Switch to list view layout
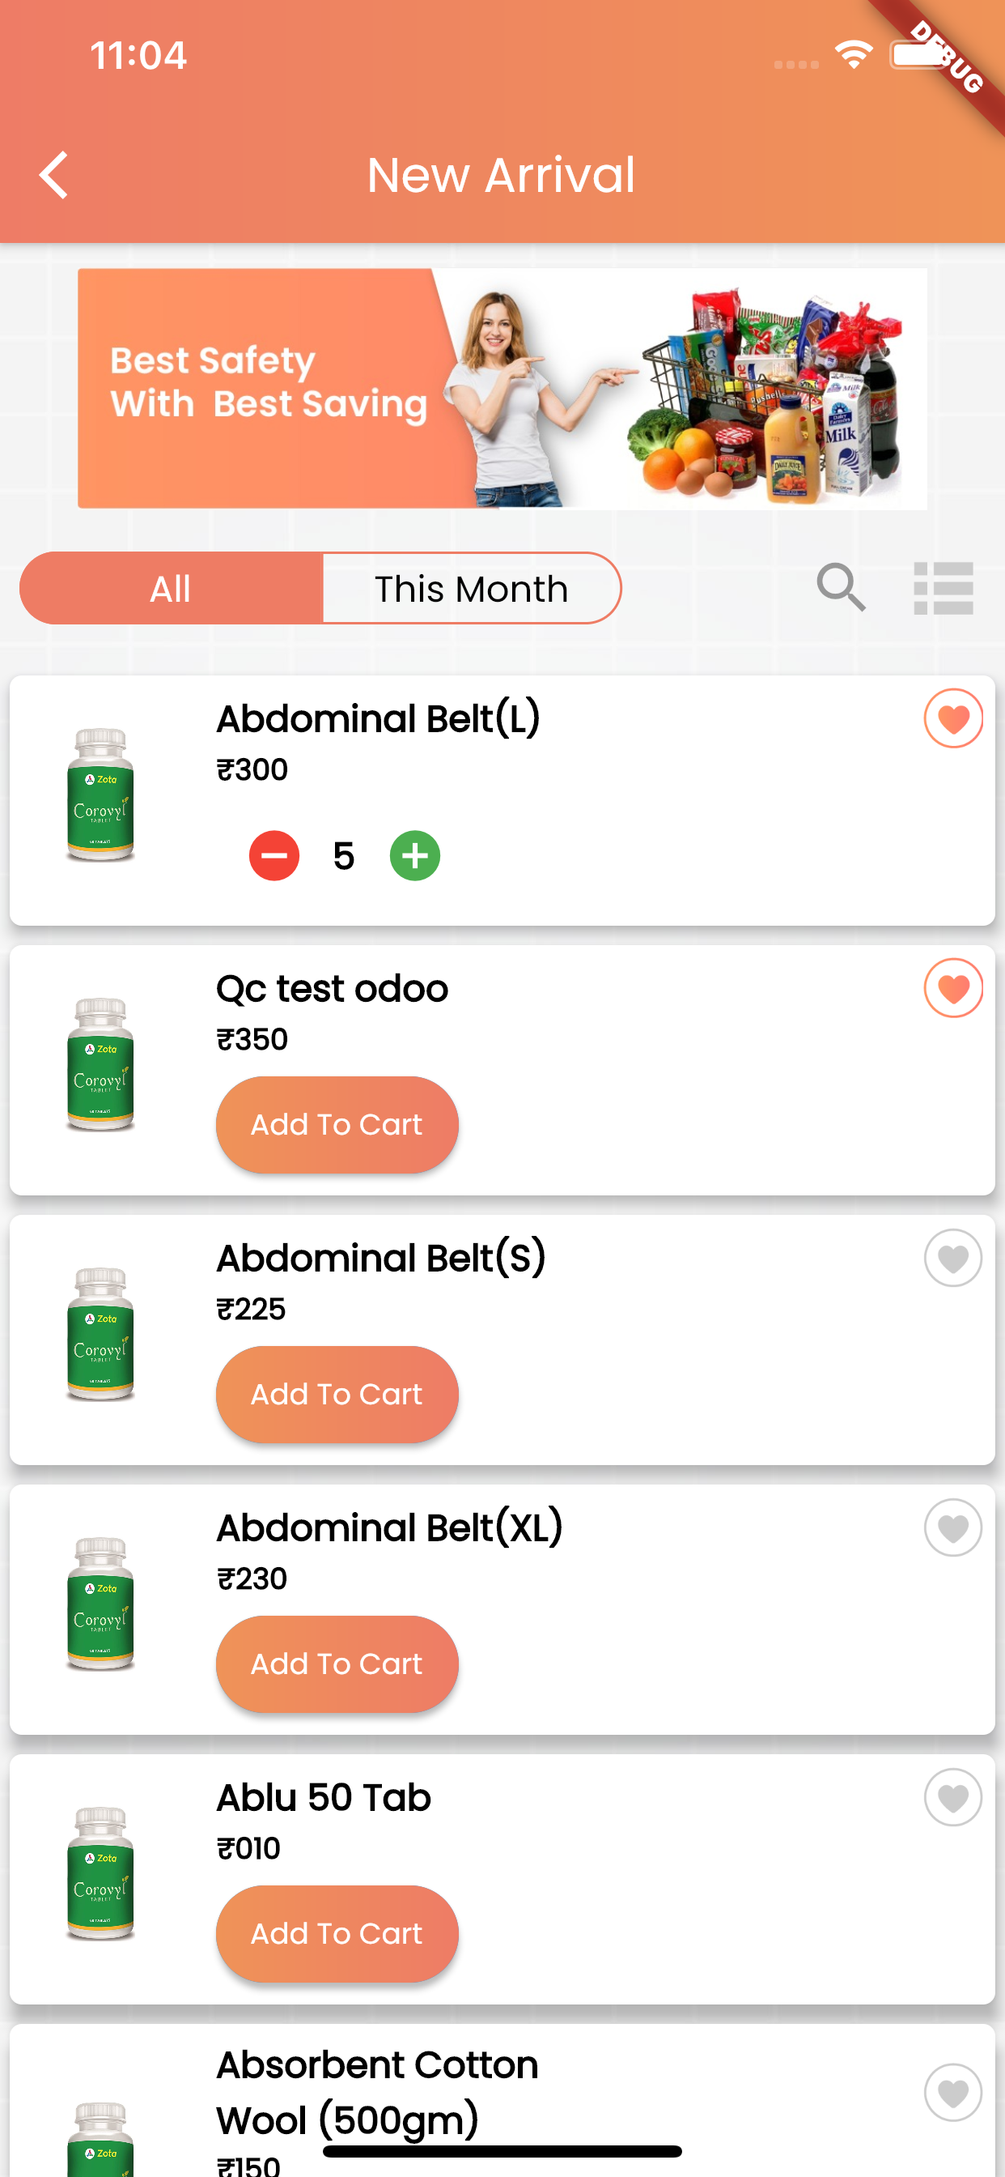1005x2177 pixels. (x=944, y=588)
